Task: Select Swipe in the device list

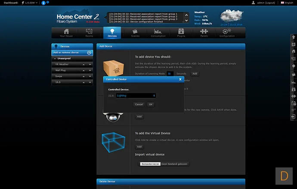Action: pos(59,76)
